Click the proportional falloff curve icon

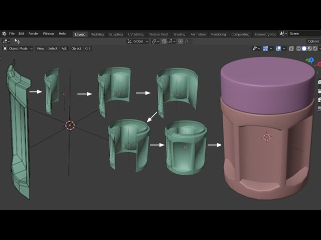point(187,41)
